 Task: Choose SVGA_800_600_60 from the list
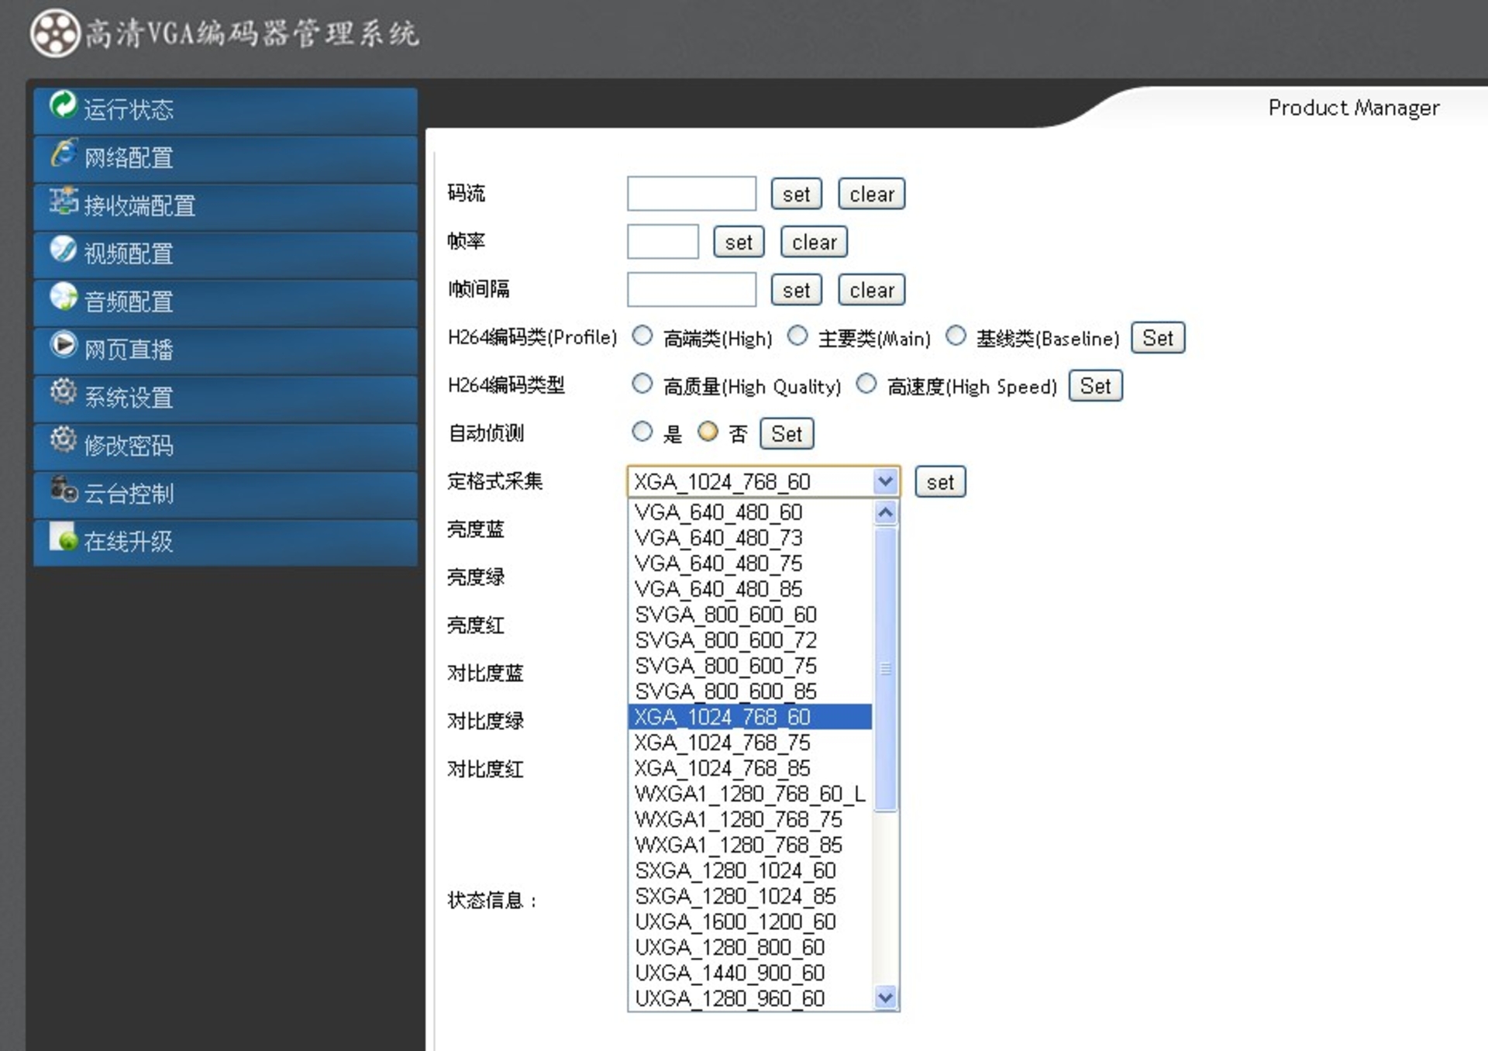point(750,615)
